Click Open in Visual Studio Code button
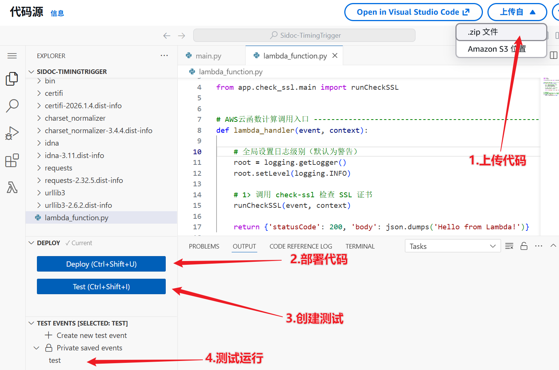 pos(413,12)
